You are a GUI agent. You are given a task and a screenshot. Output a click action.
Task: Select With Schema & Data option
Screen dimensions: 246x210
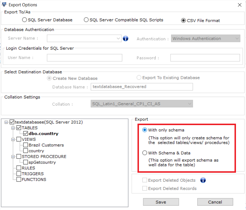(x=145, y=153)
